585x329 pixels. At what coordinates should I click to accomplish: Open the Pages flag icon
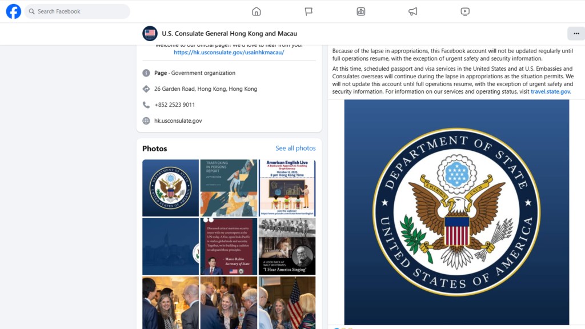[x=308, y=11]
